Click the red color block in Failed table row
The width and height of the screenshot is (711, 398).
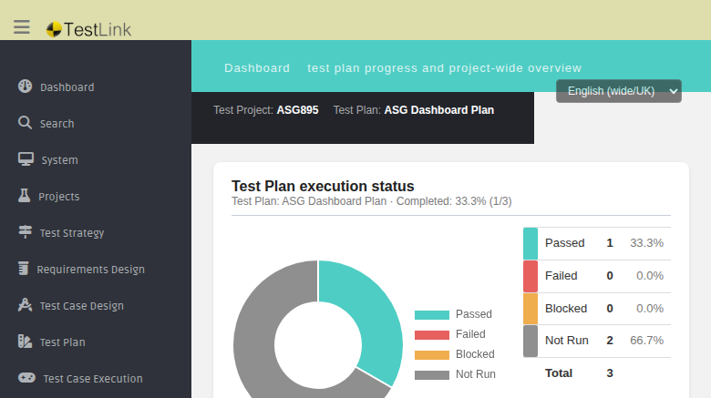pyautogui.click(x=531, y=276)
